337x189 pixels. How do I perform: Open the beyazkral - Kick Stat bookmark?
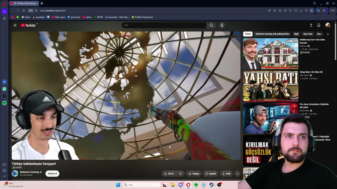click(x=117, y=17)
